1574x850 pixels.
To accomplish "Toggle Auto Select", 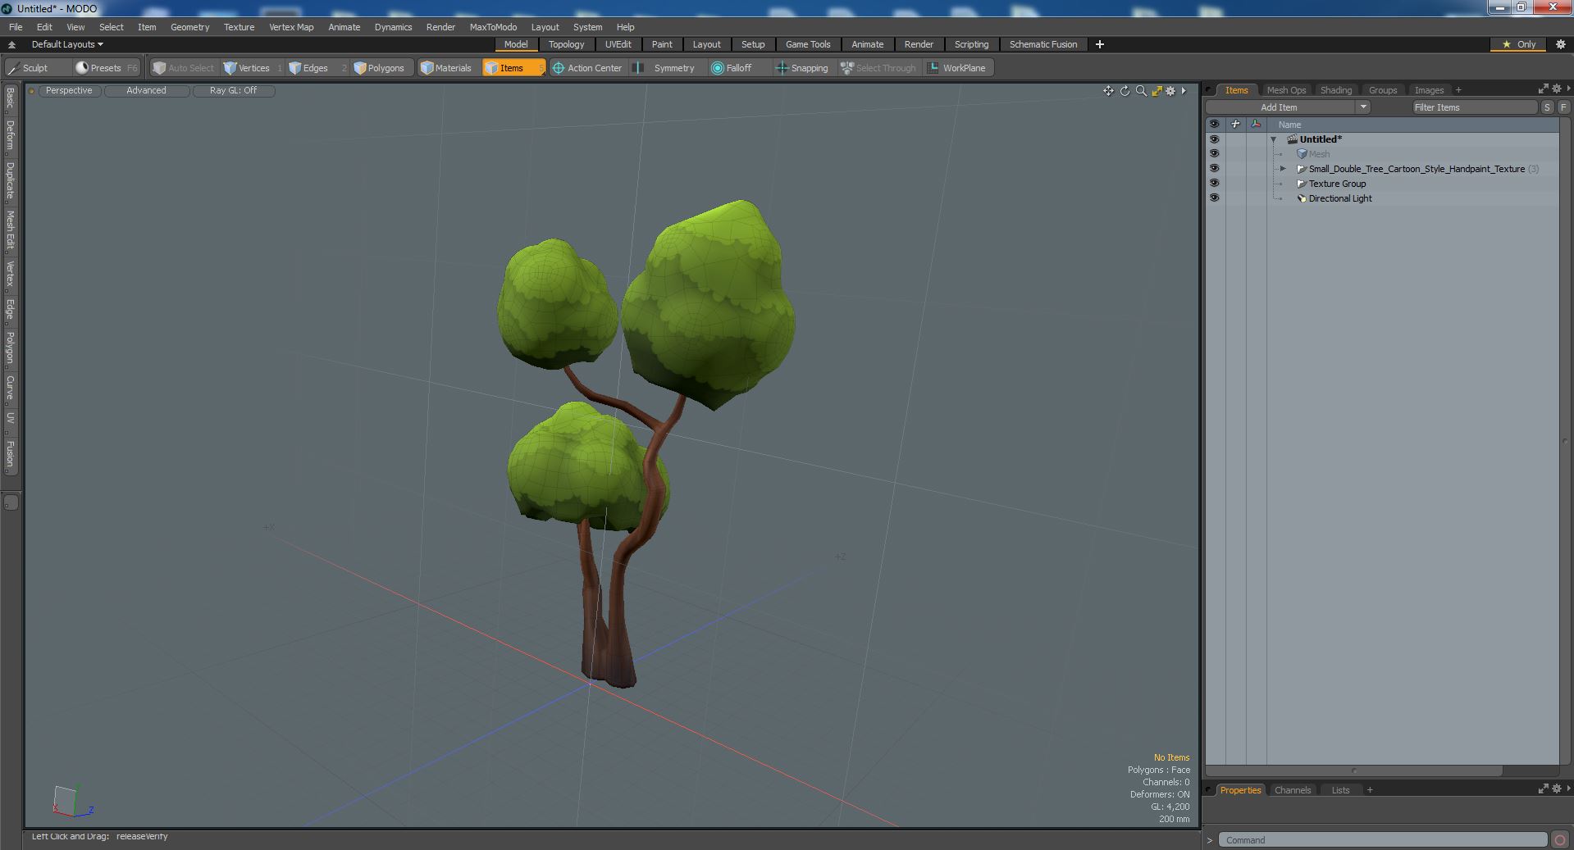I will [x=184, y=68].
